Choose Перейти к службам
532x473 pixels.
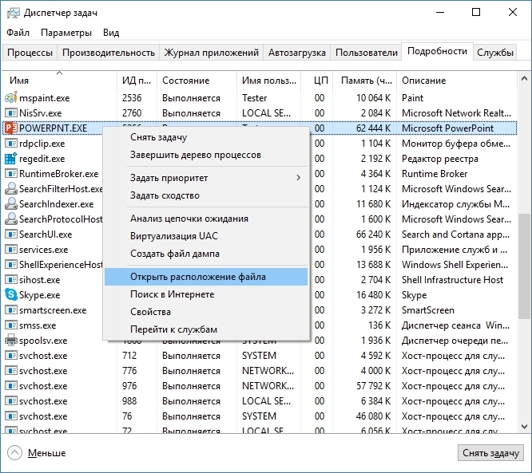tap(206, 329)
